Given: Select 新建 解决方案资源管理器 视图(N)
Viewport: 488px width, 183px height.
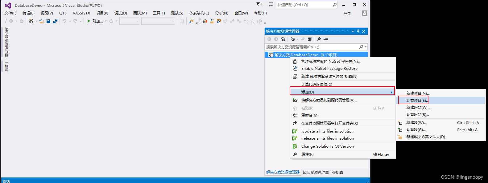Looking at the screenshot, I should click(343, 77).
